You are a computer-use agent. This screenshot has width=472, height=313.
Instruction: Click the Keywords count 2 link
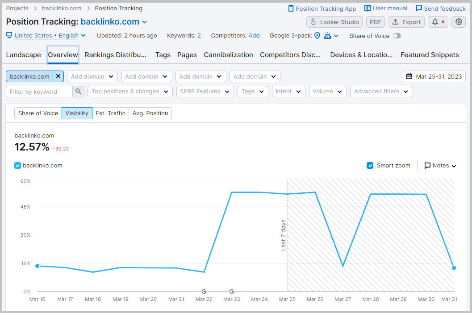199,36
